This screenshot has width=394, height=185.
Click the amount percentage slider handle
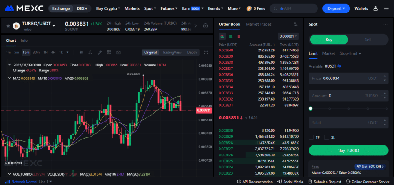[311, 109]
